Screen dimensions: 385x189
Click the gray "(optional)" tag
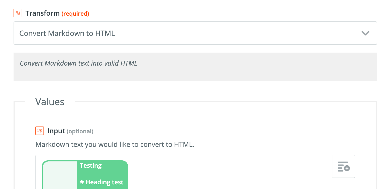point(80,131)
